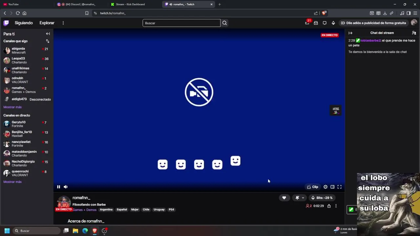Click the search magnifier button
The width and height of the screenshot is (420, 236).
[224, 23]
